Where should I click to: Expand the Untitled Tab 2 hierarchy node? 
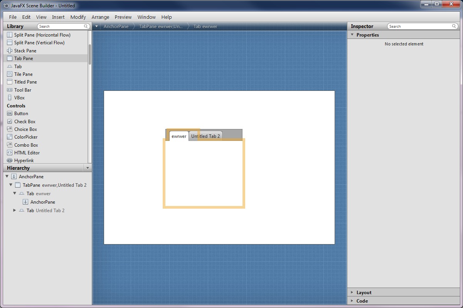(x=15, y=210)
